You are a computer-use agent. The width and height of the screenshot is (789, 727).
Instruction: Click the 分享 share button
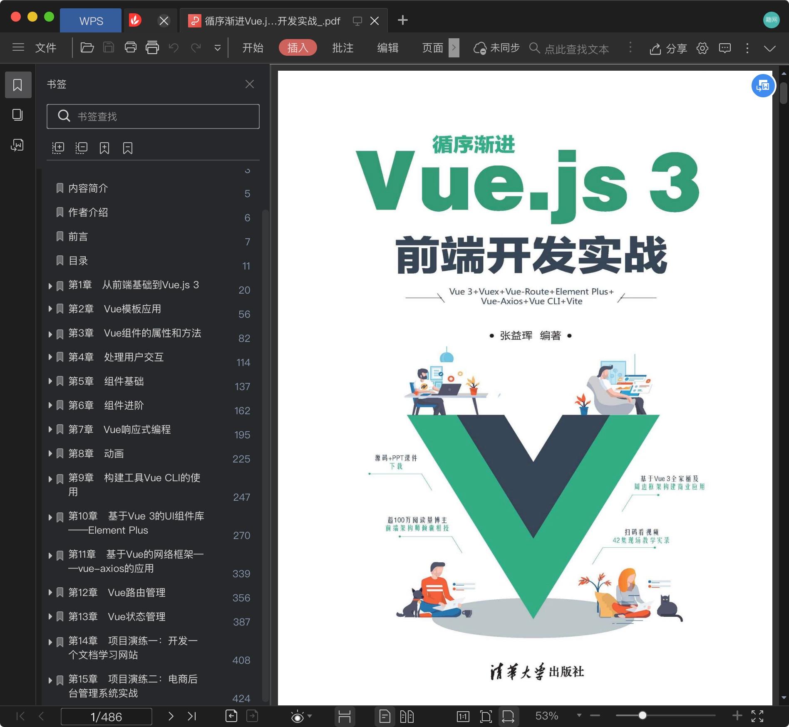668,49
